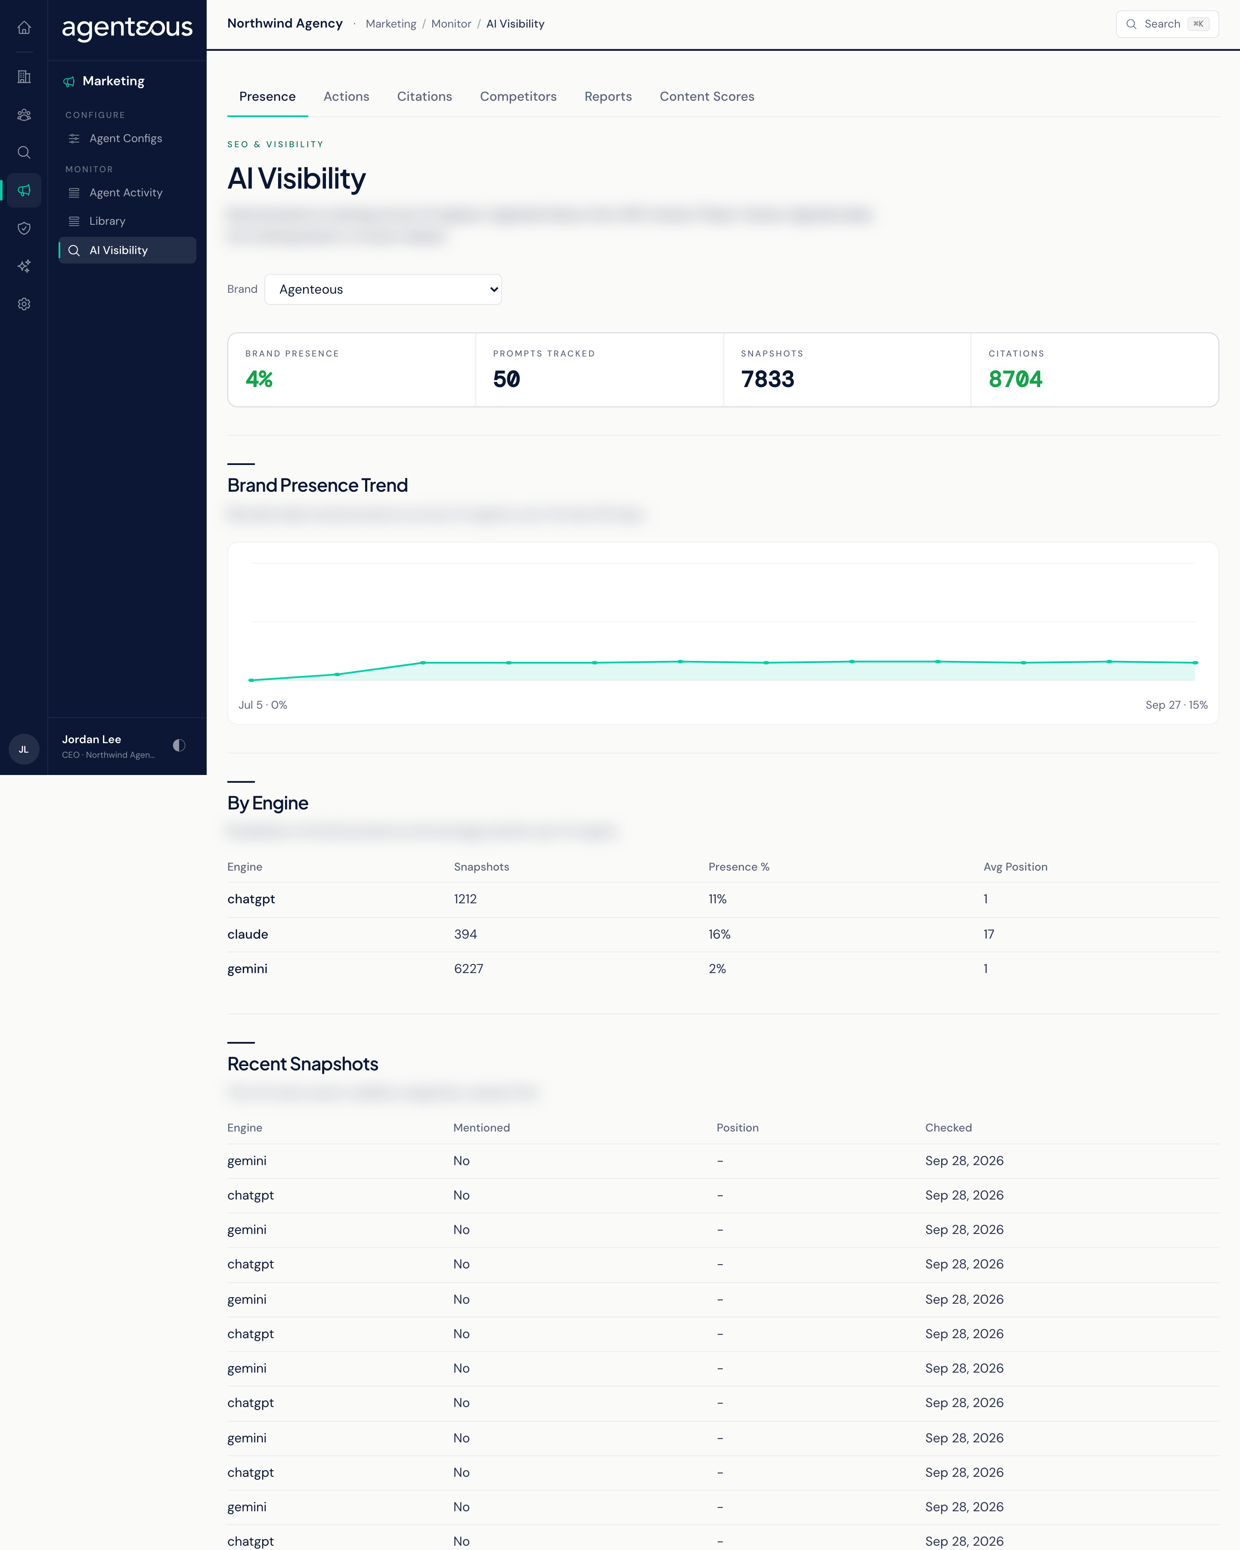Click the Marketing breadcrumb link

tap(391, 24)
